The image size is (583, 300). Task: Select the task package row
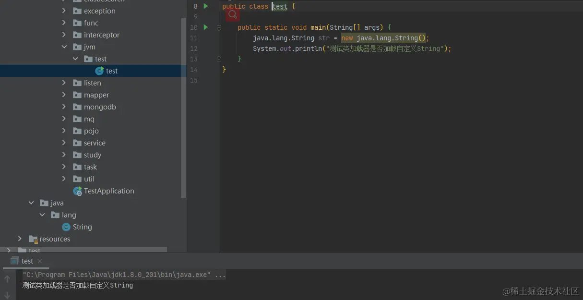point(90,167)
